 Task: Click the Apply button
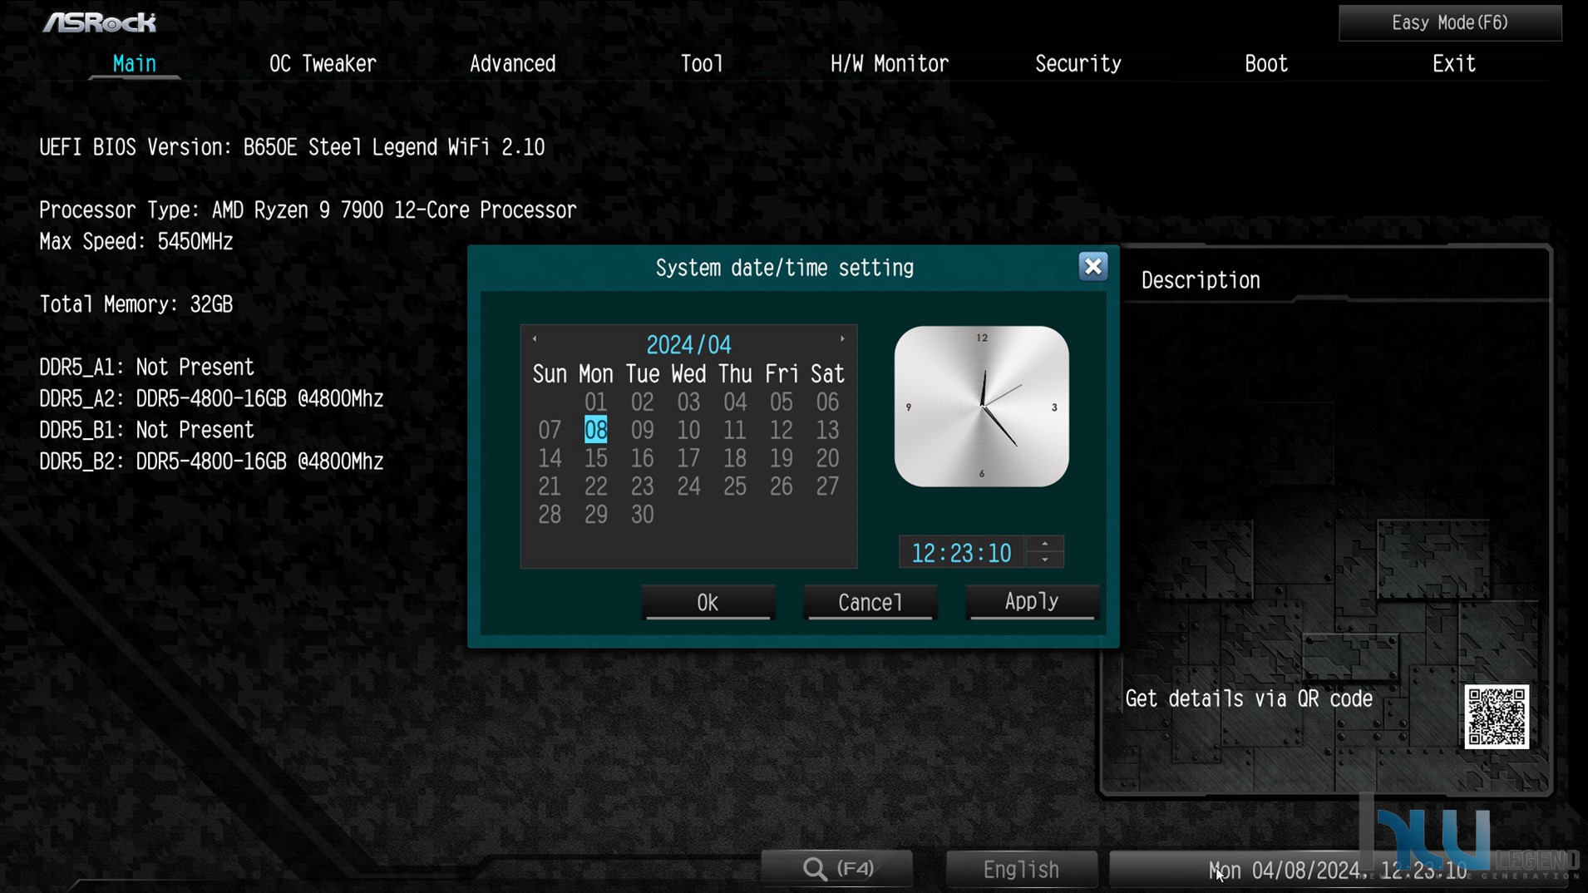click(1031, 602)
